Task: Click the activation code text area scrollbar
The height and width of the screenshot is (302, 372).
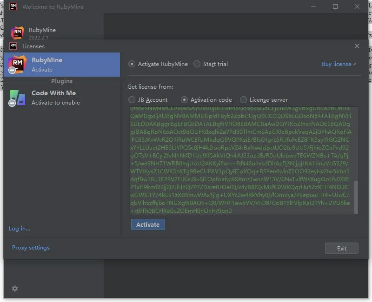Action: point(356,197)
